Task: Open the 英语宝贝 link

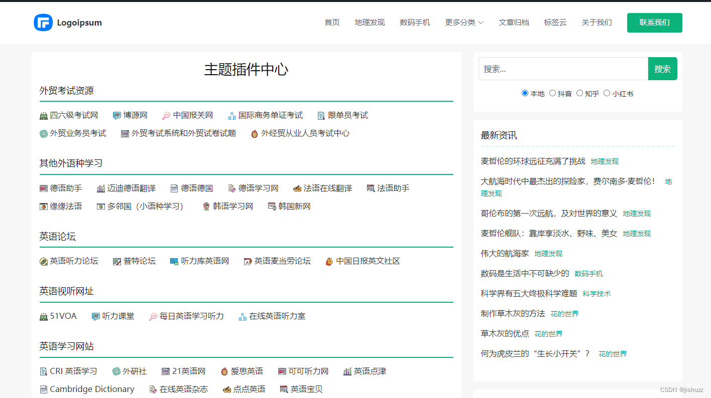Action: pos(306,389)
